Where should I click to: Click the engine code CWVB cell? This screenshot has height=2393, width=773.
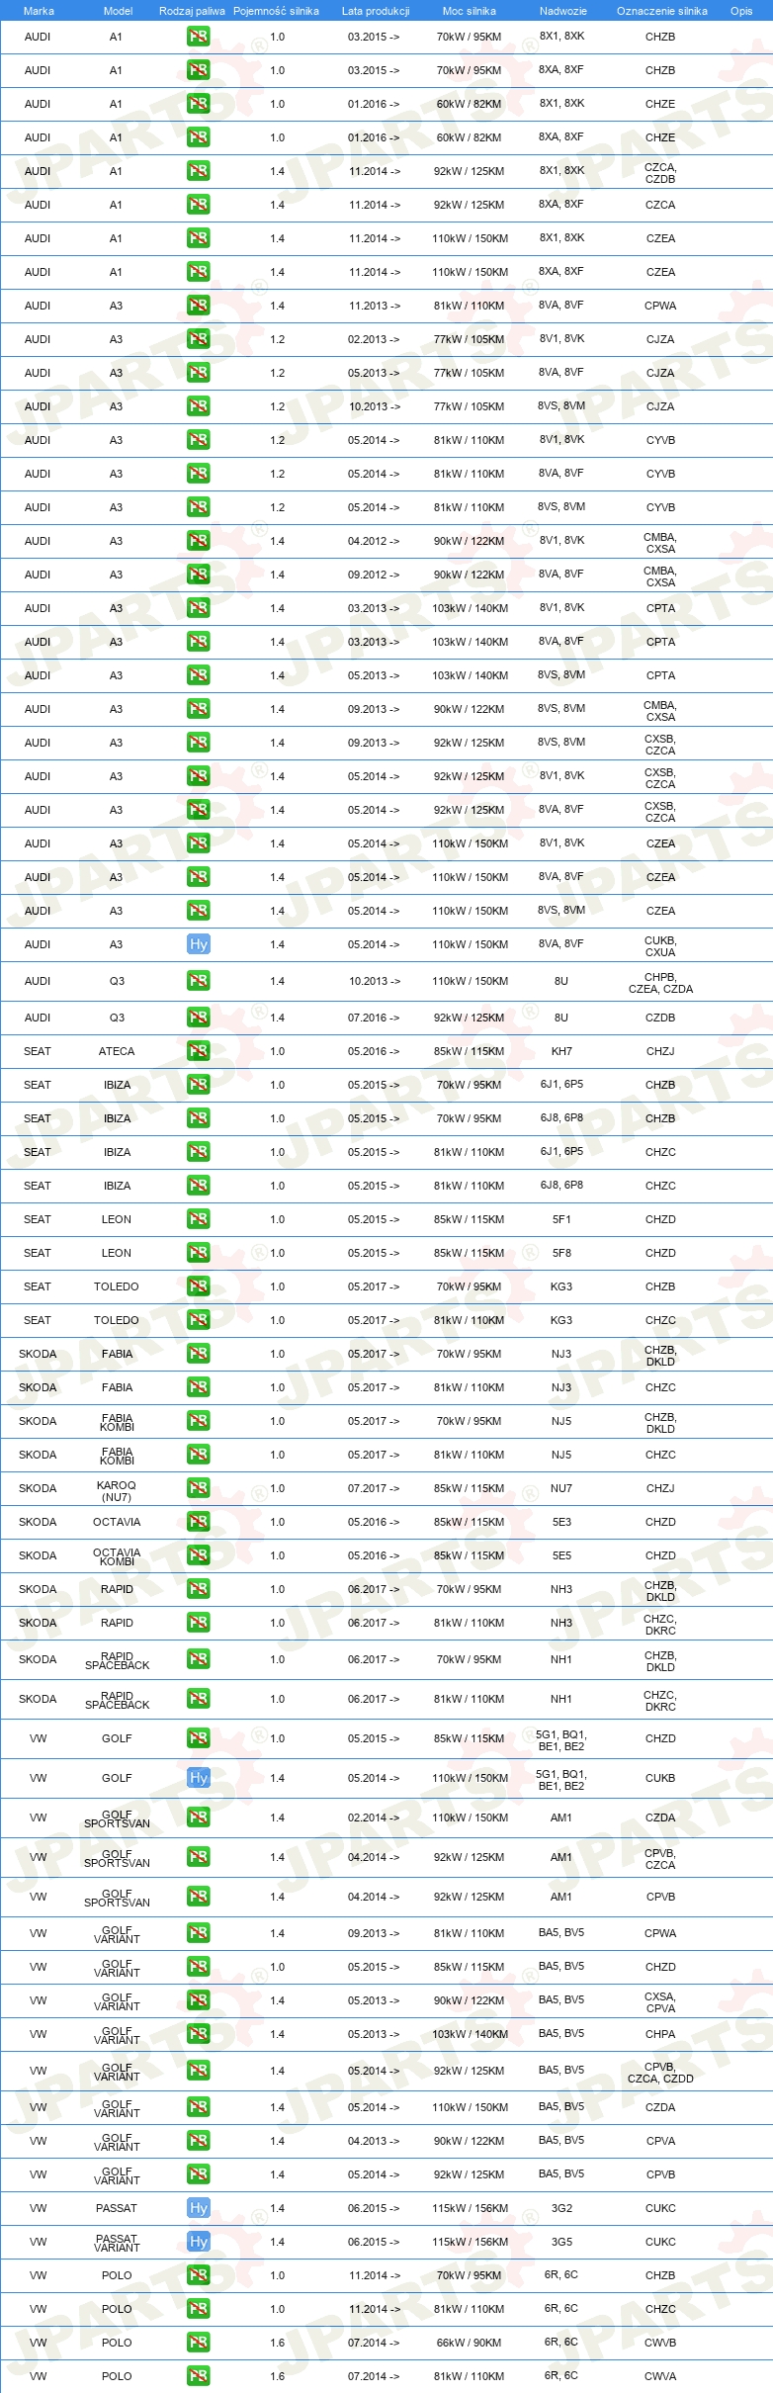660,2343
